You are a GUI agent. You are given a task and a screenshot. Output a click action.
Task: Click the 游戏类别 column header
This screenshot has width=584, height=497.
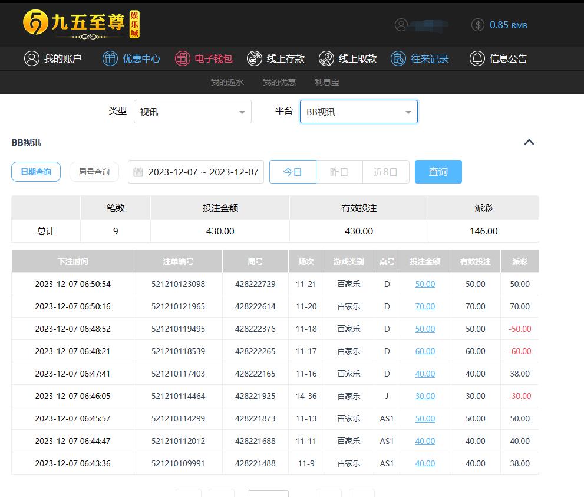coord(349,261)
